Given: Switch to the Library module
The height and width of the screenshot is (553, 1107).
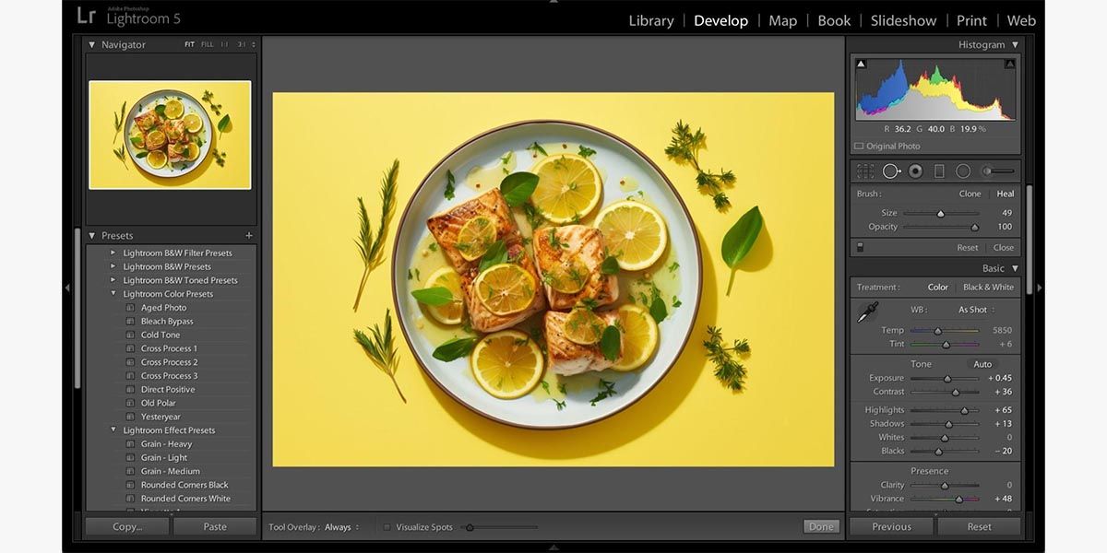Looking at the screenshot, I should (651, 20).
